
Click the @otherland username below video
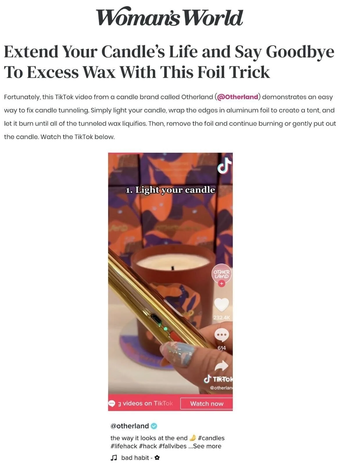(130, 426)
